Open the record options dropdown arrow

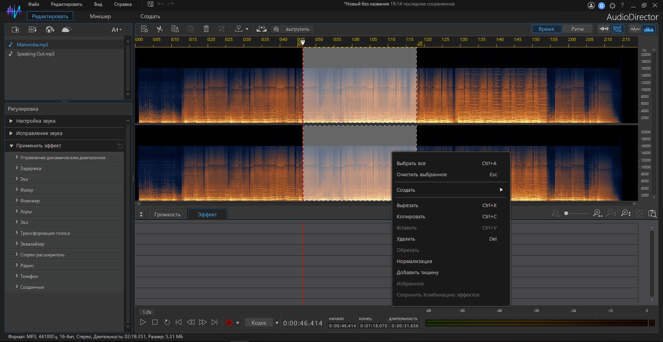(238, 323)
